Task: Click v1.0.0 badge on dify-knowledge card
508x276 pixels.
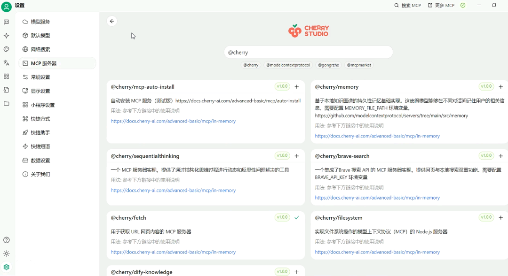Action: 282,271
